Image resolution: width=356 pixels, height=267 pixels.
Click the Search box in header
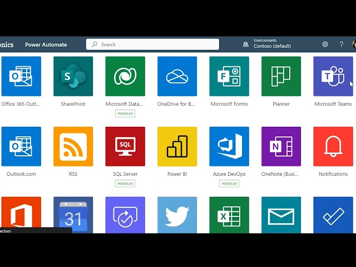tap(152, 44)
